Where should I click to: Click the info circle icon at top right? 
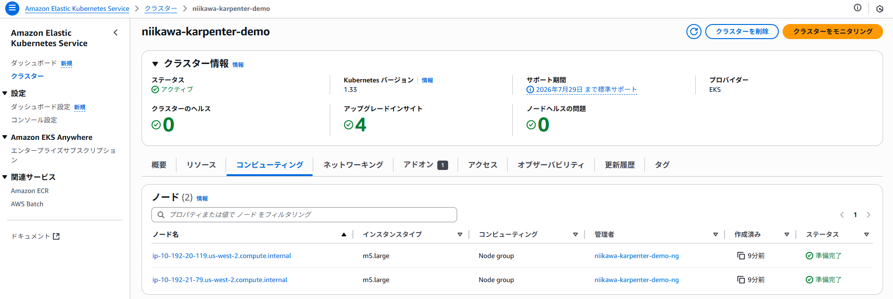click(858, 8)
